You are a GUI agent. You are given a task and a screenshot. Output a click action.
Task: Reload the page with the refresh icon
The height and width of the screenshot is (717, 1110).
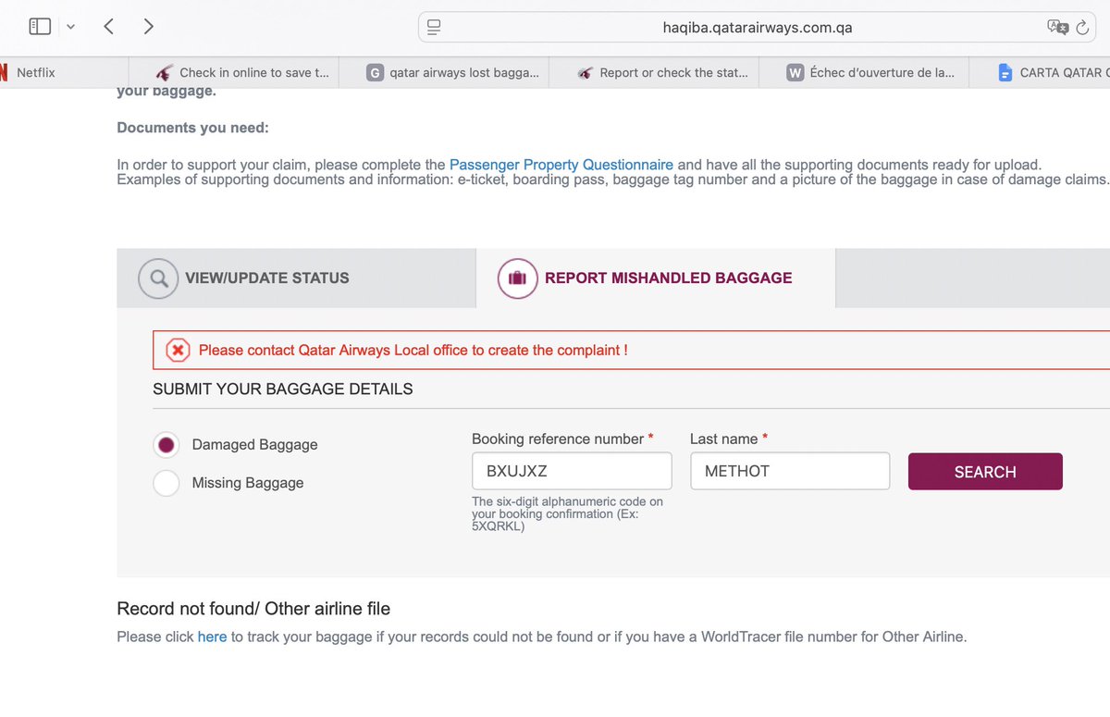(x=1083, y=27)
